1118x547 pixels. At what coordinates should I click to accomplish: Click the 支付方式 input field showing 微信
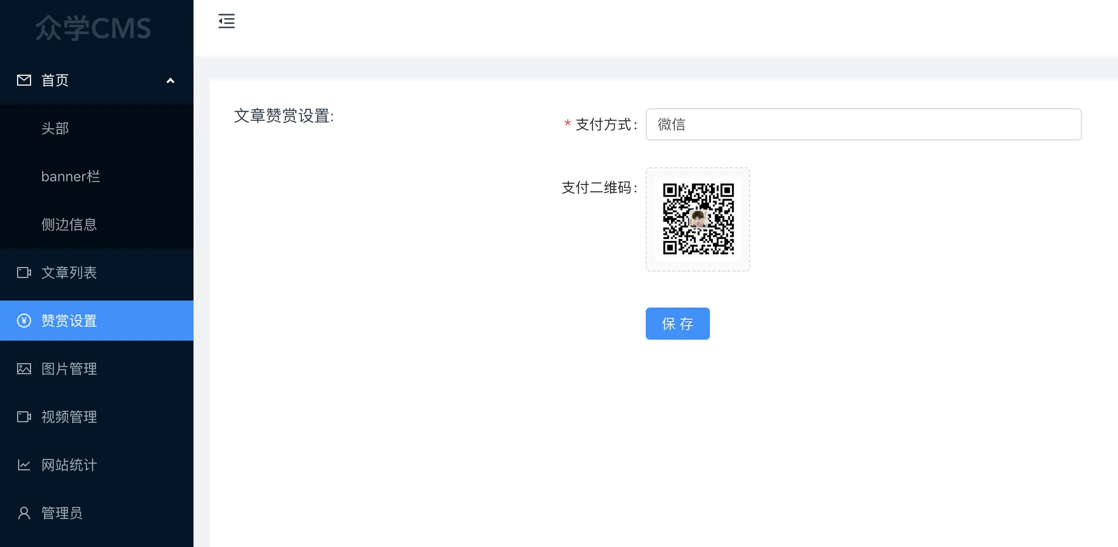click(863, 124)
